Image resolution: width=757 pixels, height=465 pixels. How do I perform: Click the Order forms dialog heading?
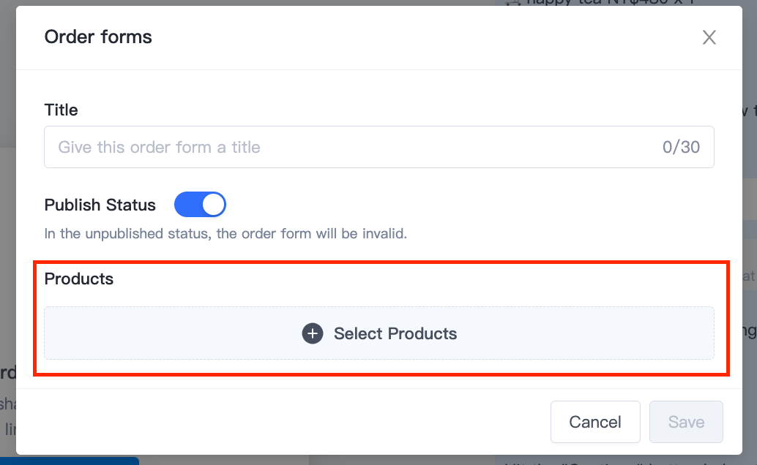[x=98, y=37]
